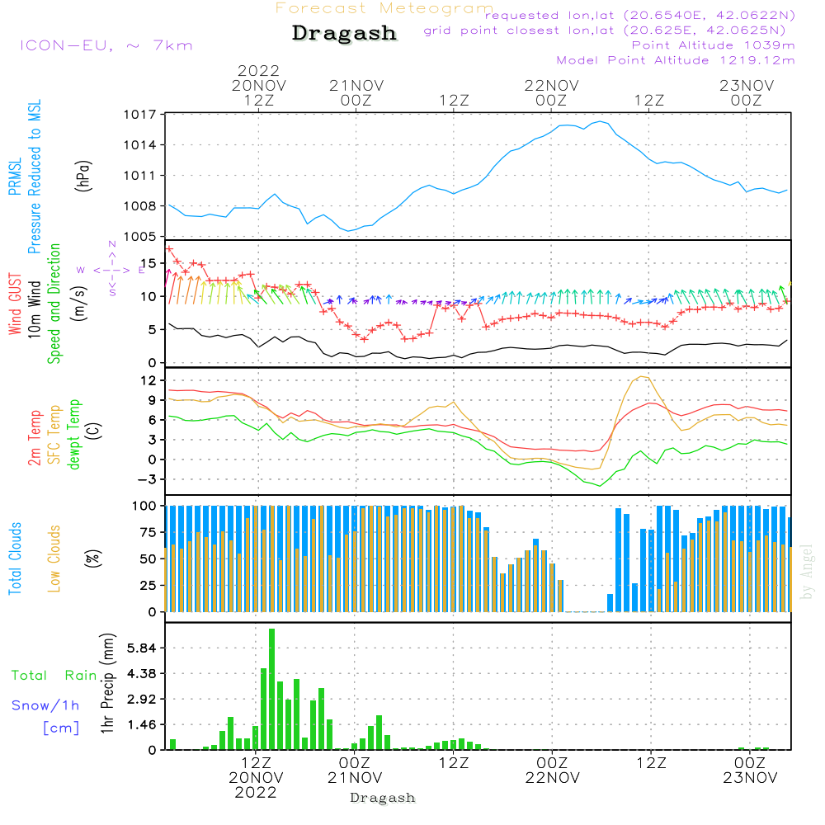Click the bottom axis '00Z 22NOV' label

click(552, 771)
